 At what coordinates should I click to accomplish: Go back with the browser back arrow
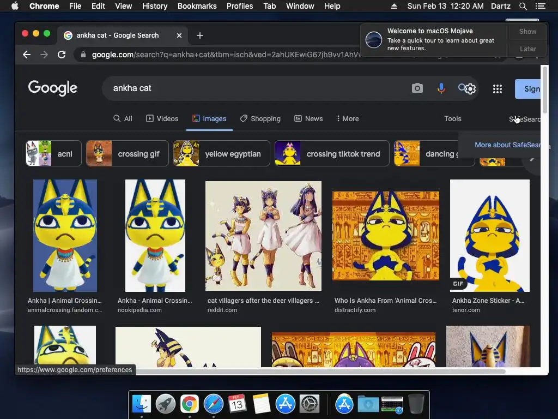point(27,55)
